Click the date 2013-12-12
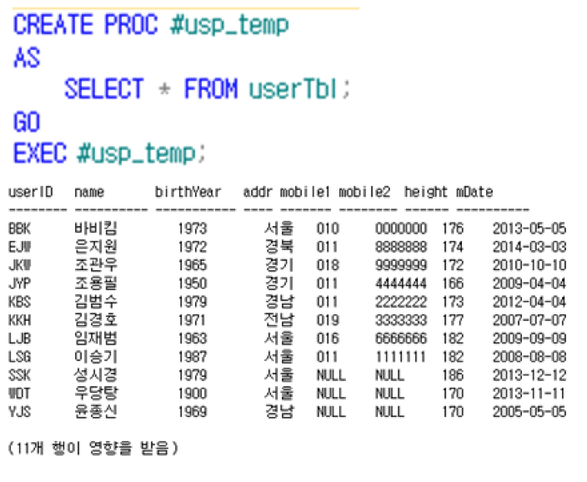Screen dimensions: 587x482 [529, 375]
